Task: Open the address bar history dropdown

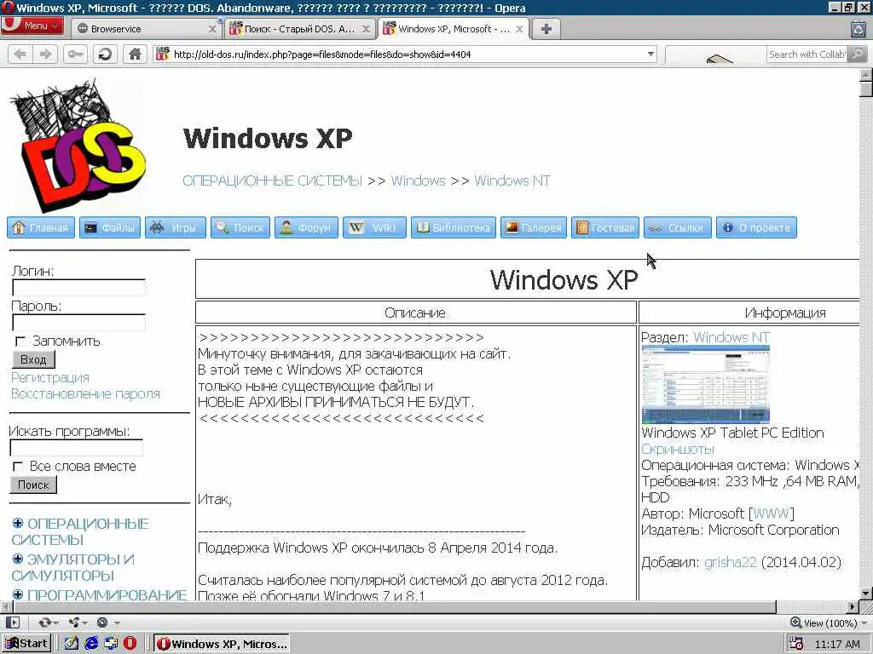Action: click(x=650, y=54)
